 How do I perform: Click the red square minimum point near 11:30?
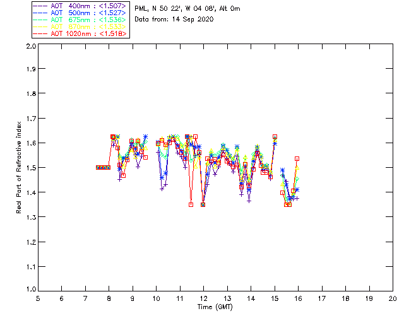tap(191, 205)
